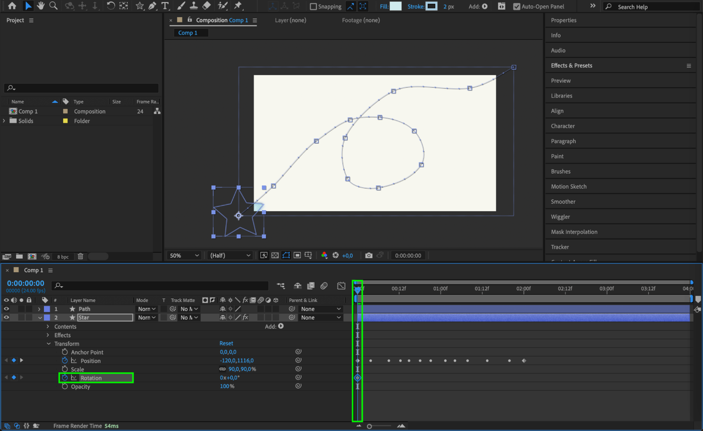Enable the Snapping checkbox
The image size is (703, 431).
pyautogui.click(x=313, y=6)
